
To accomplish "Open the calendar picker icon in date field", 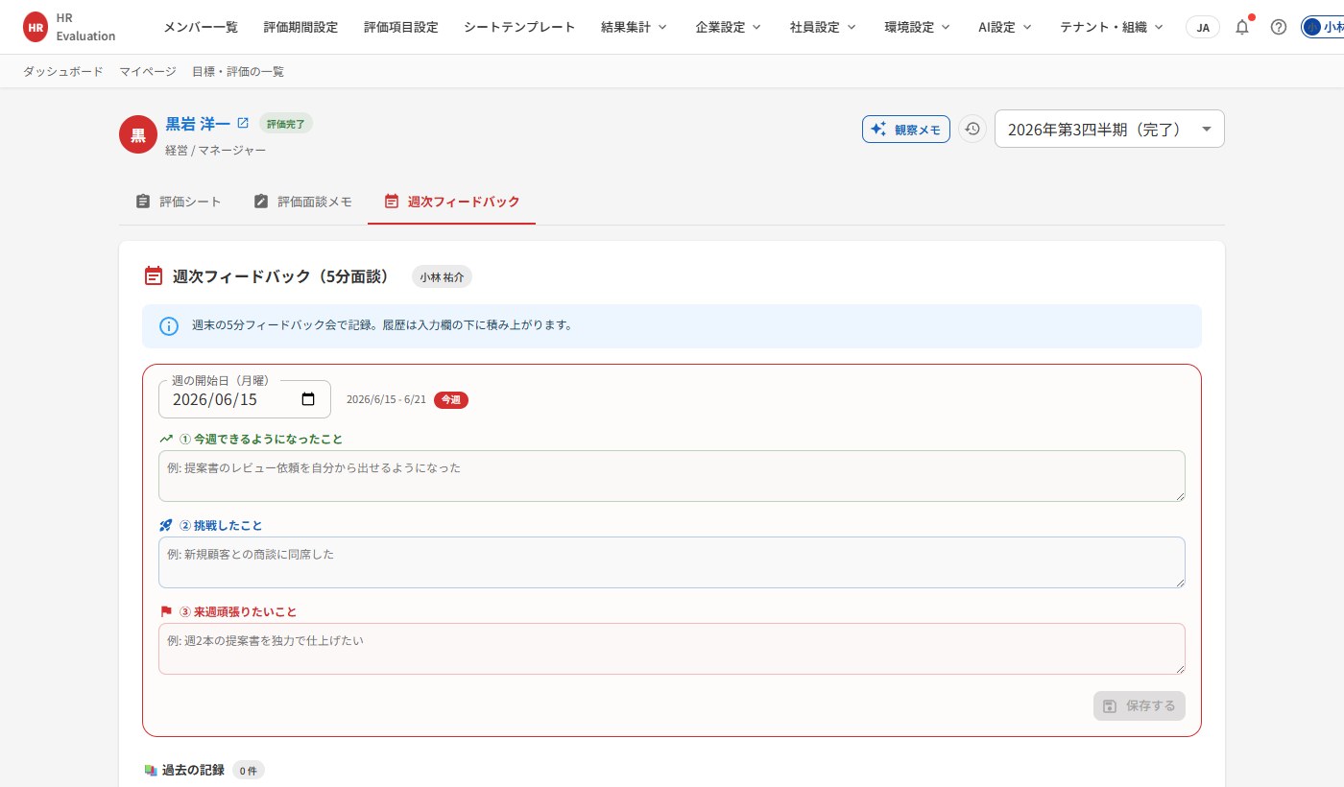I will [308, 400].
